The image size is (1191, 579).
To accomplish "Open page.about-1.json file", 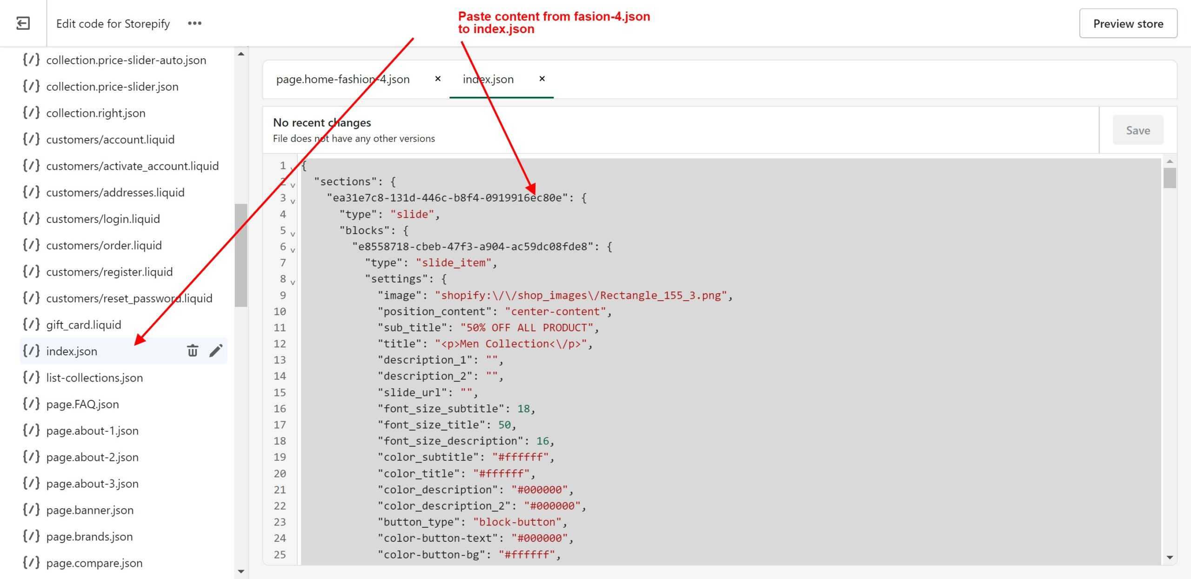I will coord(92,431).
